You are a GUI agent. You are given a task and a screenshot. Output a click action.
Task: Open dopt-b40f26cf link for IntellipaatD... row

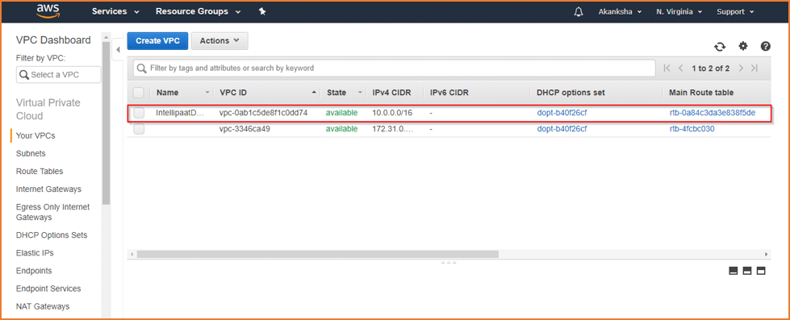tap(562, 113)
